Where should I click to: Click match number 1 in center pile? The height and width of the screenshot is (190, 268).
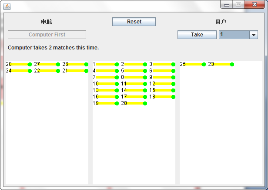click(106, 64)
